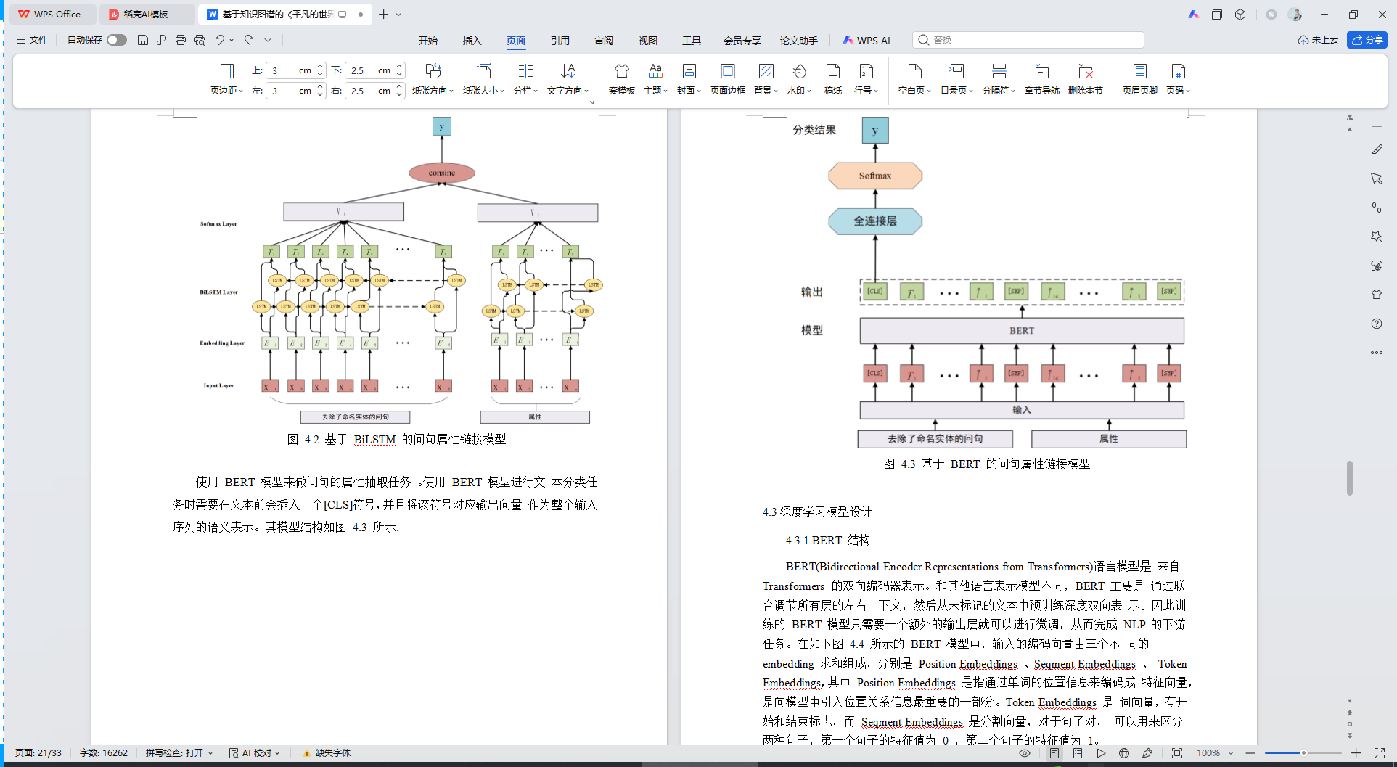The height and width of the screenshot is (767, 1397).
Task: Click the zoom slider handle
Action: [x=1303, y=753]
